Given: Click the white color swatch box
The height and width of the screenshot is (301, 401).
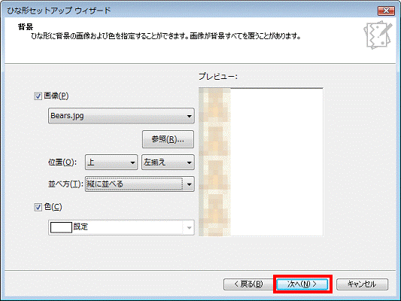Looking at the screenshot, I should point(61,227).
